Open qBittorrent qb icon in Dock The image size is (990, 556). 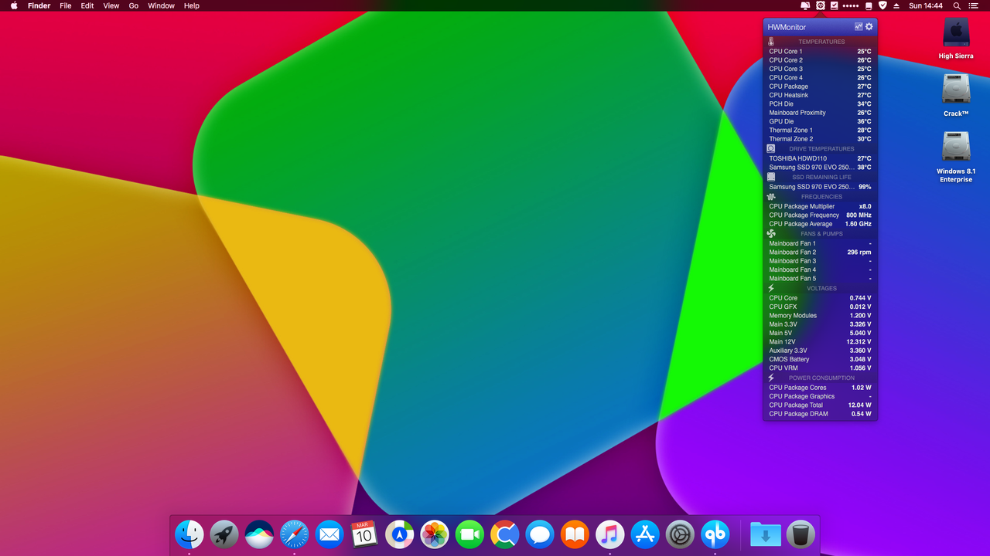point(715,534)
